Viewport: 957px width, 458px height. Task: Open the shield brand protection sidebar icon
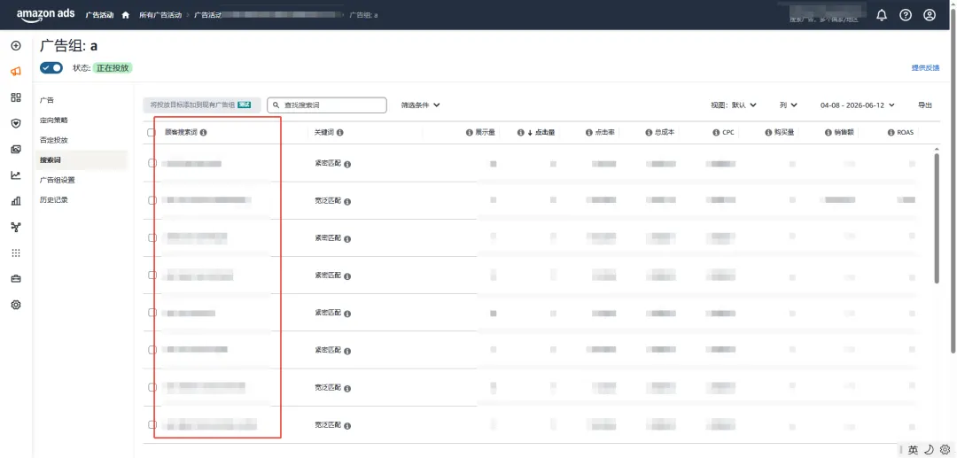click(16, 123)
